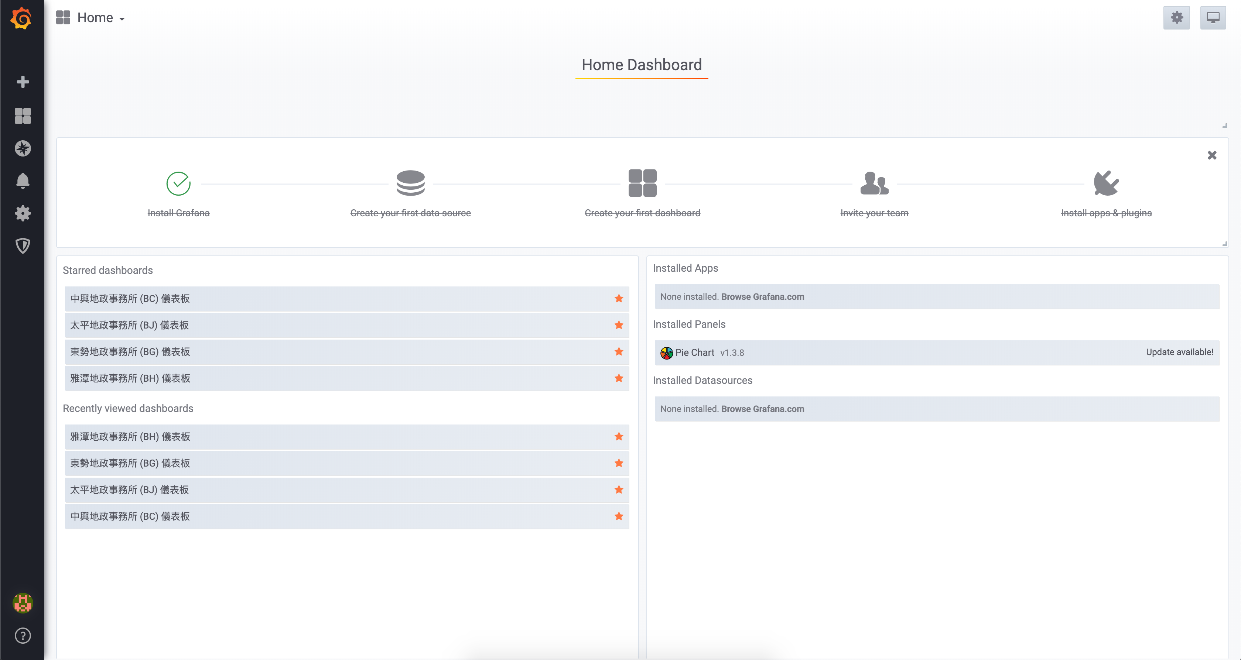The image size is (1241, 660).
Task: Open dashboard settings gear at top right
Action: pos(1176,18)
